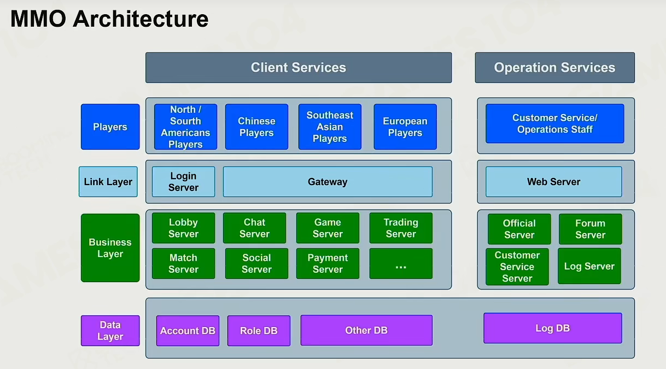The width and height of the screenshot is (666, 369).
Task: Click the Data Layer label box
Action: pyautogui.click(x=110, y=331)
